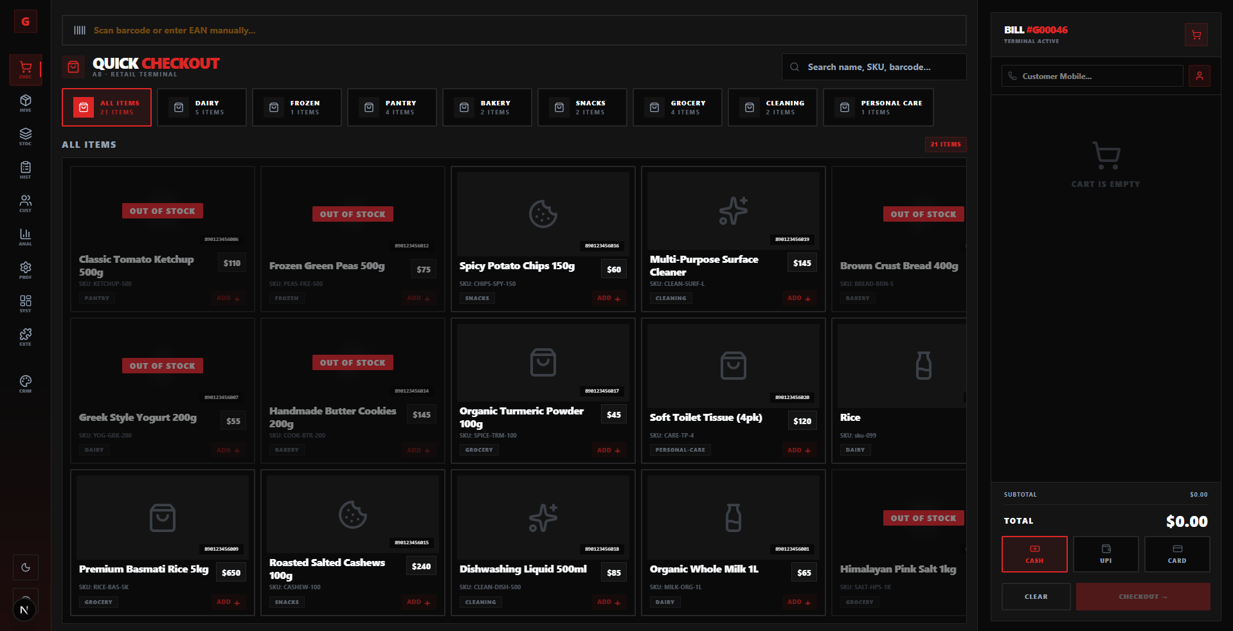Click the Spicy Potato Chips cookie thumbnail

[x=543, y=214]
